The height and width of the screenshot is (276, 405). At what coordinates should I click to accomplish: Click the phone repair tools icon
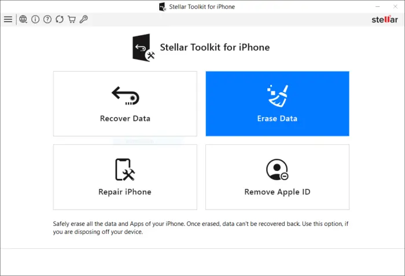tap(125, 170)
